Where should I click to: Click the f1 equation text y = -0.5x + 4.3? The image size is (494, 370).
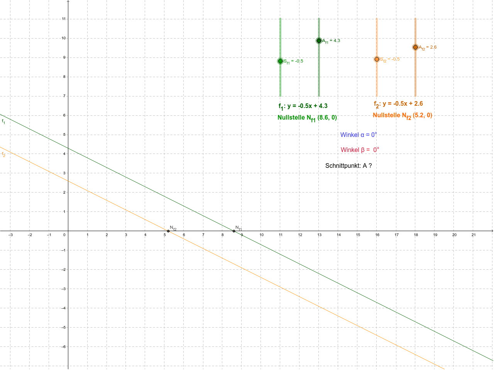[x=303, y=106]
